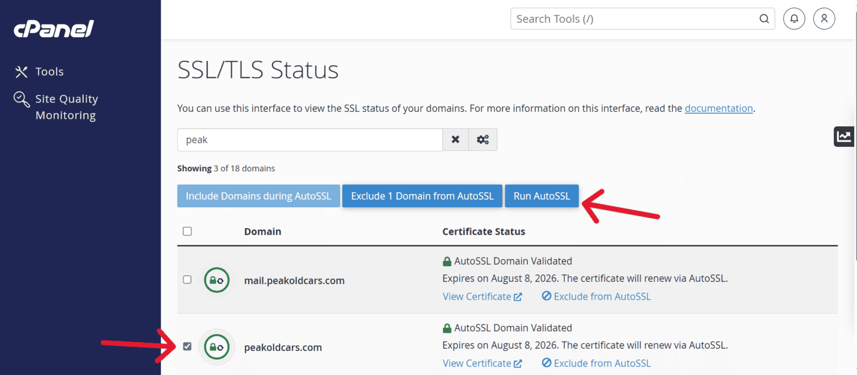Click the peakoldcars.com lock status icon
The width and height of the screenshot is (857, 375).
point(217,347)
